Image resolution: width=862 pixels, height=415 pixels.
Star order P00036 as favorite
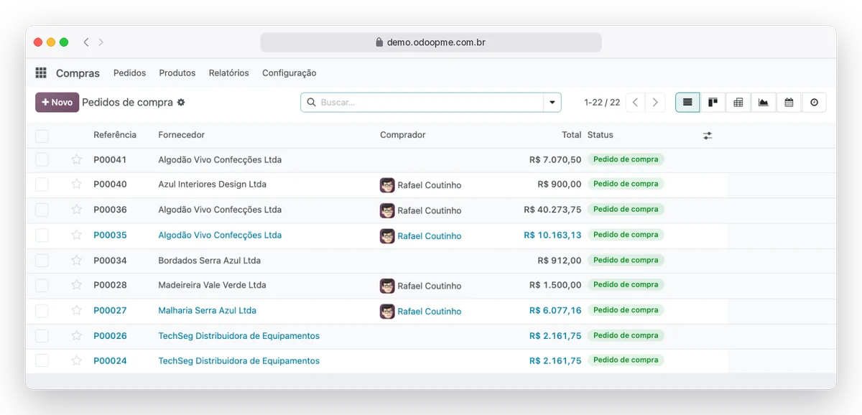click(x=76, y=210)
